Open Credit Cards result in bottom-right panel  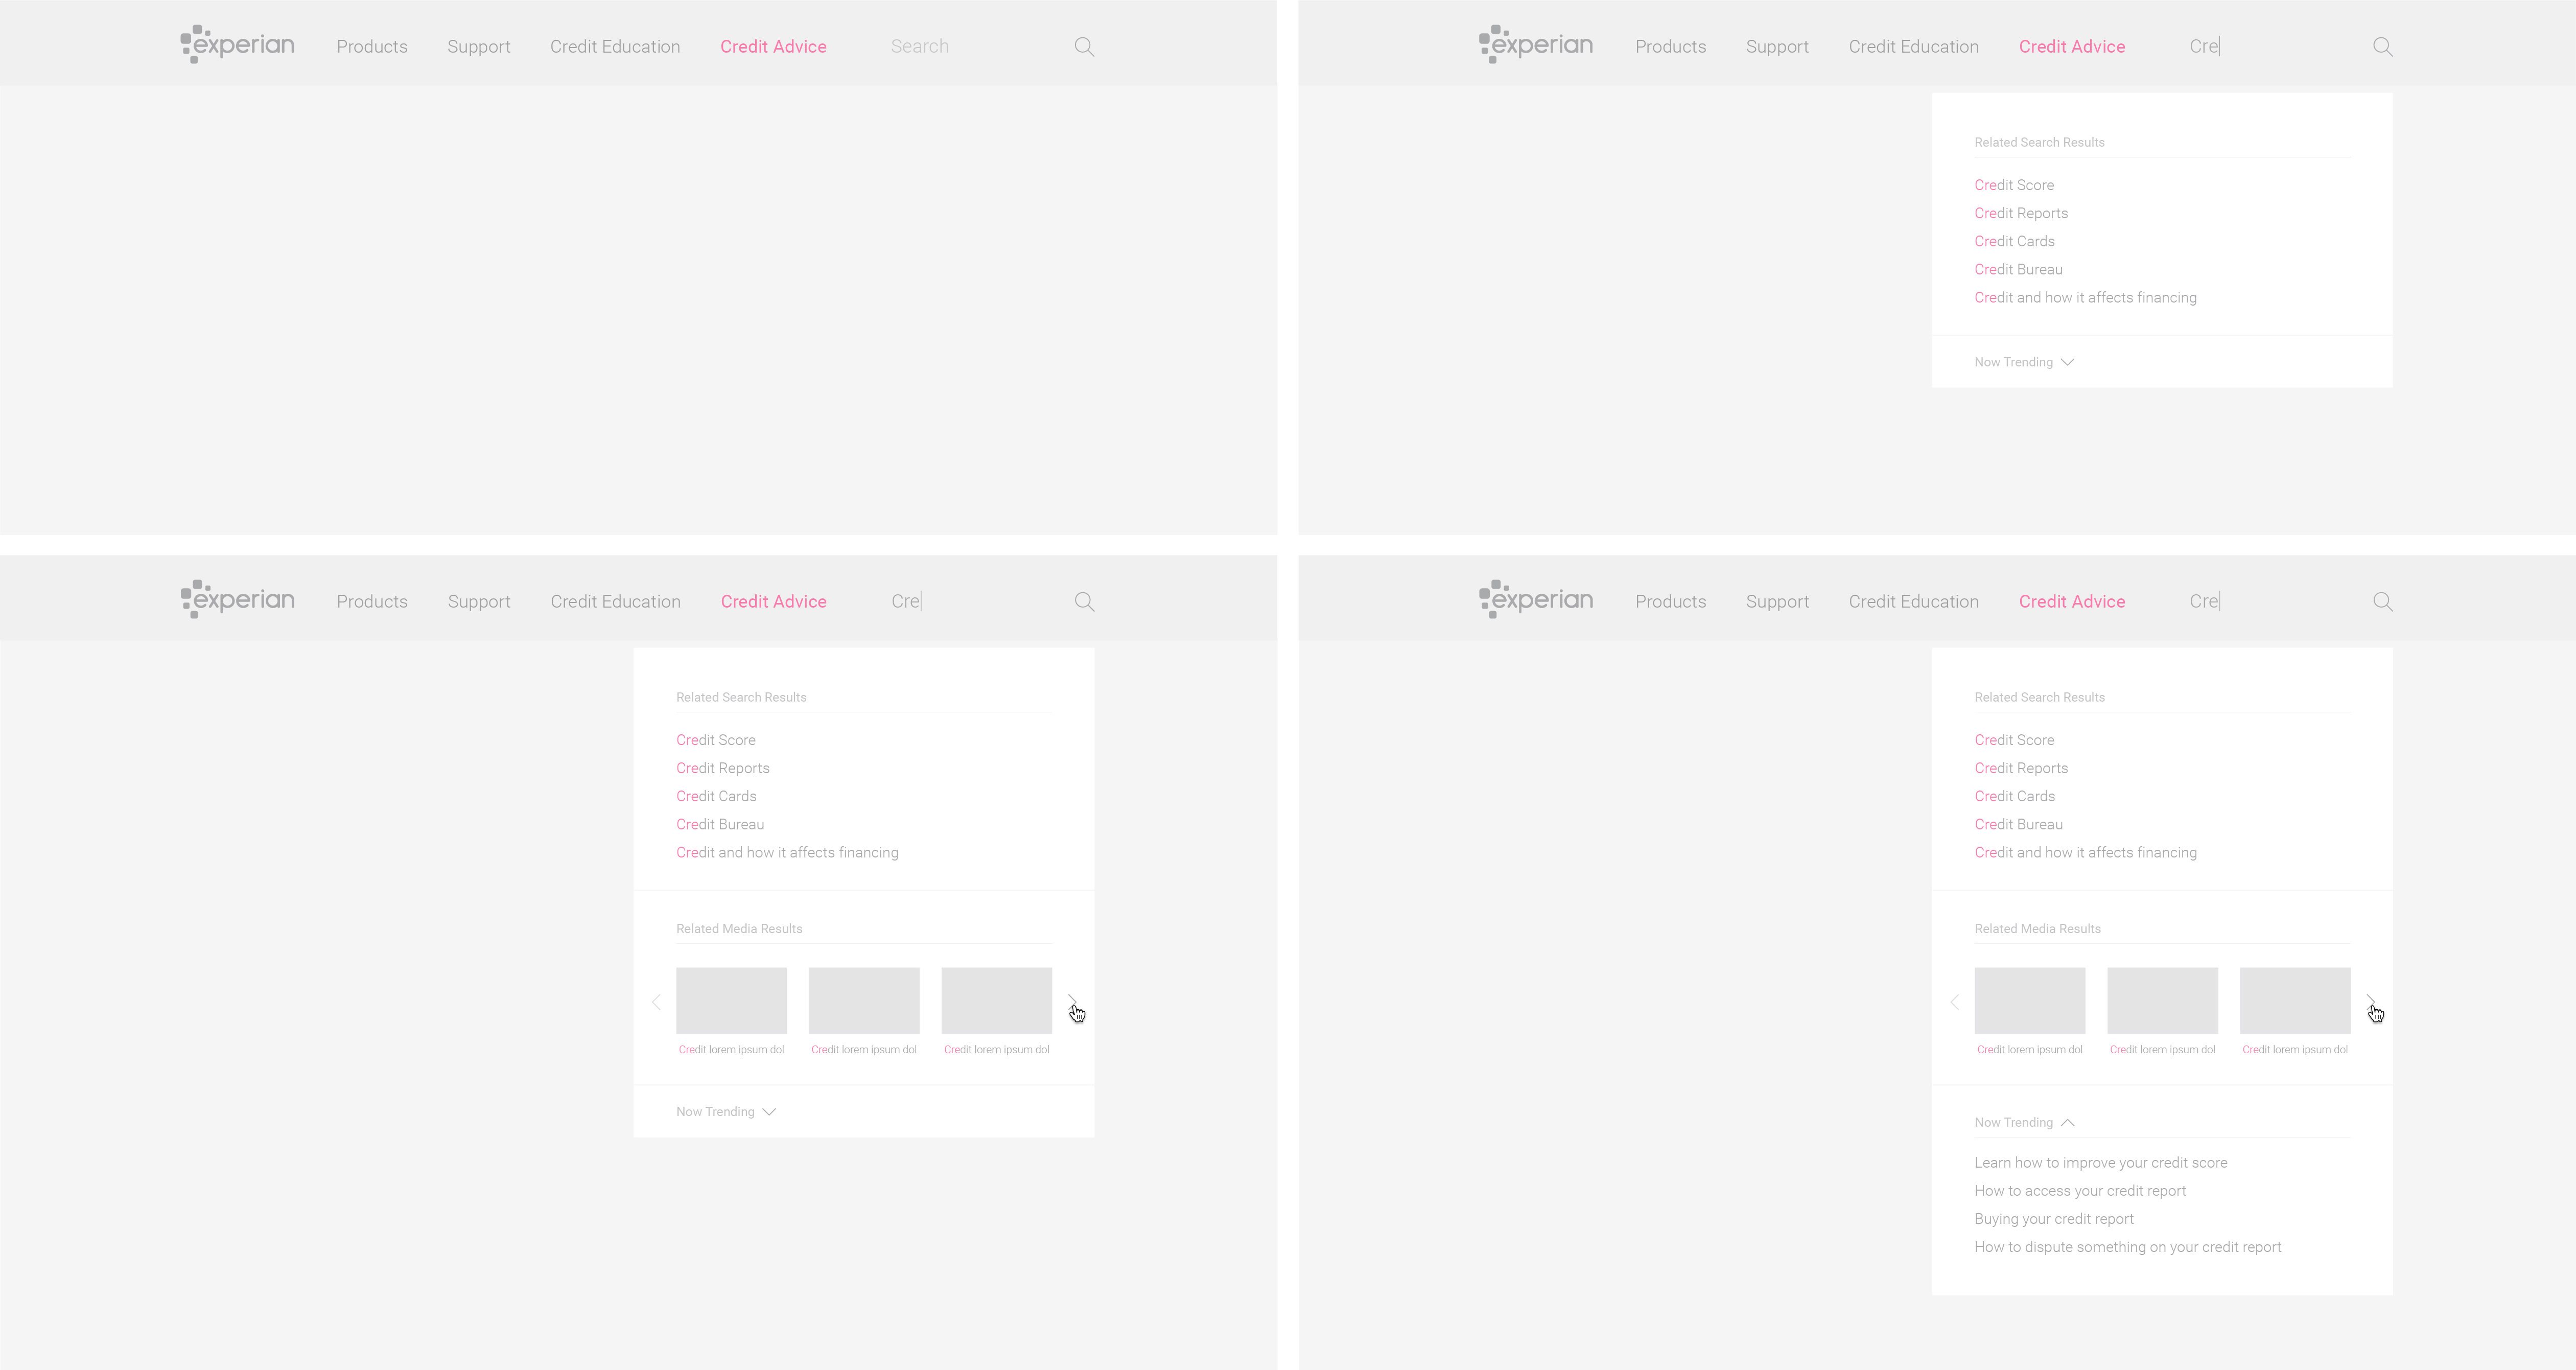[2015, 796]
